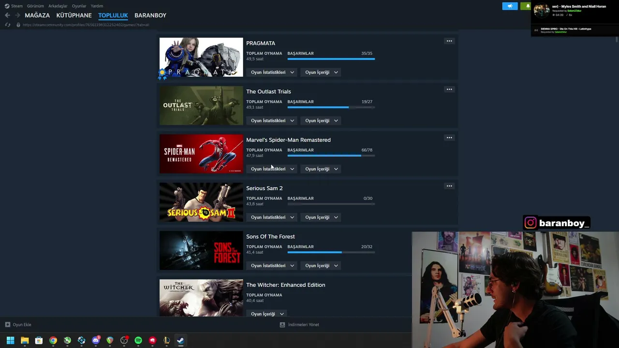Click the Serious Sam 2 cover thumbnail
The image size is (619, 348).
[201, 202]
